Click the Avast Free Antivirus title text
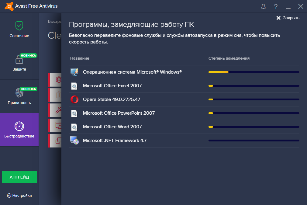 coord(36,6)
